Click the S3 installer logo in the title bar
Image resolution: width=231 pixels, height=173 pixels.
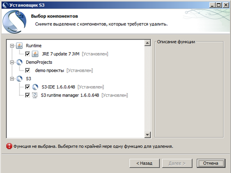pos(6,5)
